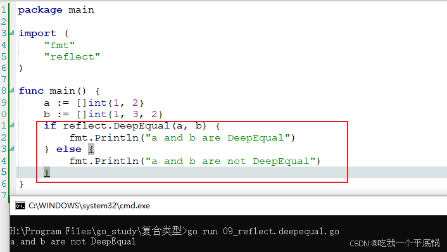Click the first fmt.Println call
447x252 pixels.
click(x=182, y=137)
